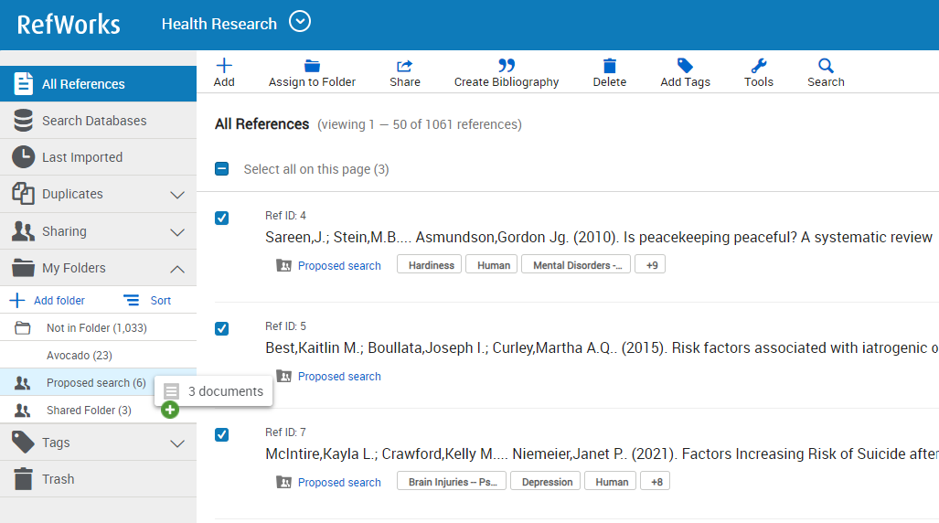
Task: Click the Sort lines icon
Action: [131, 300]
